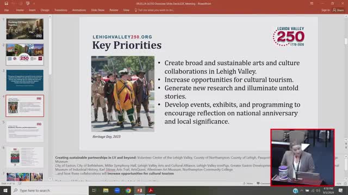Select slide 7 partially visible thumbnail
Viewport: 348px width, 195px height.
pos(25,177)
